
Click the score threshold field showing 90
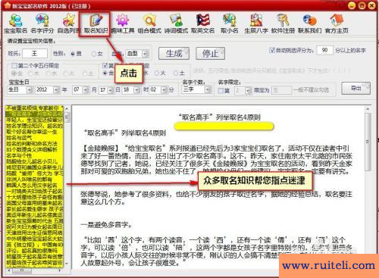coord(324,50)
